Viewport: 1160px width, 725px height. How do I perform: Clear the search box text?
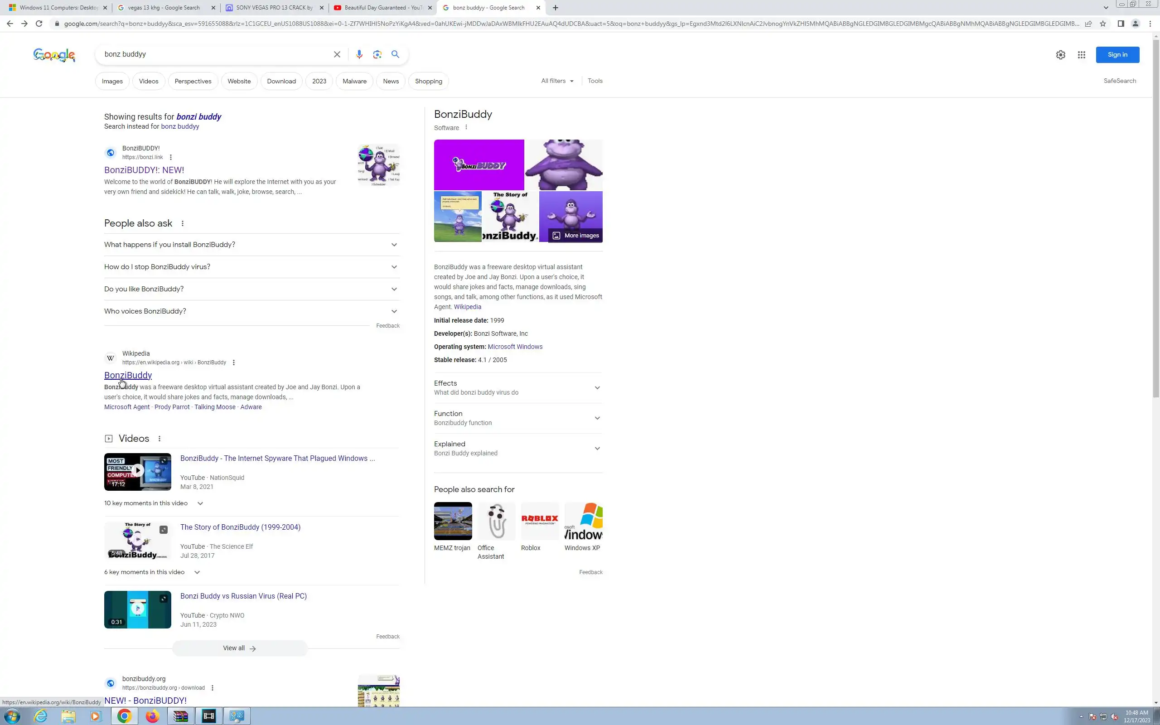[337, 54]
